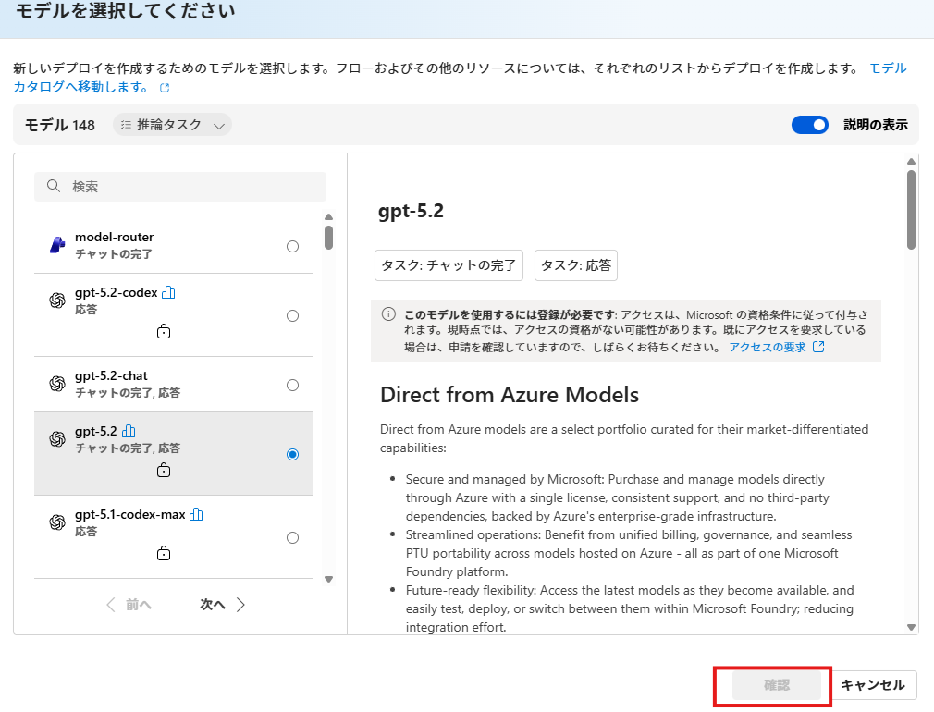Select the model-router radio button
Screen dimensions: 934x712
(292, 246)
